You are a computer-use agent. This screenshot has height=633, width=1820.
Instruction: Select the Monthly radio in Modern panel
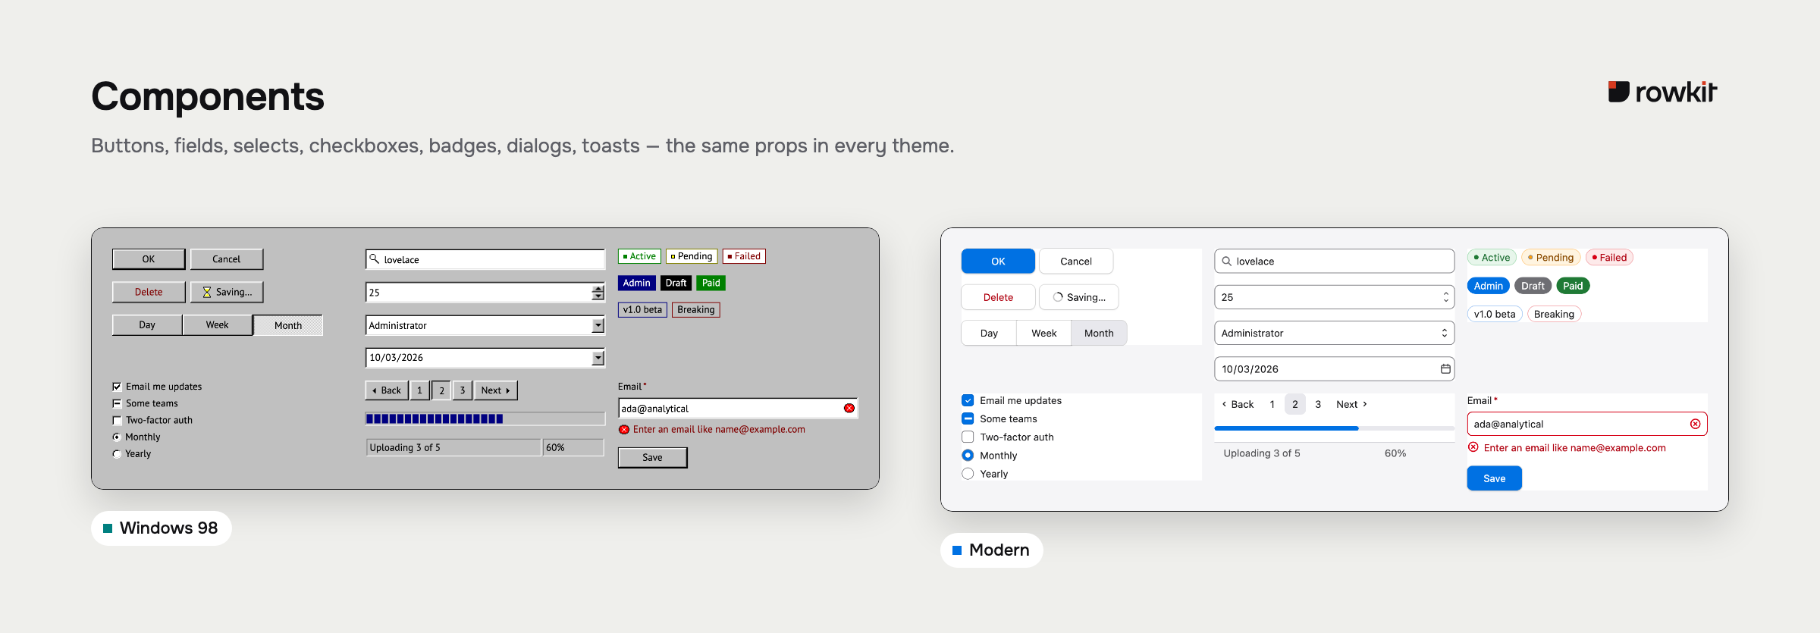(968, 455)
